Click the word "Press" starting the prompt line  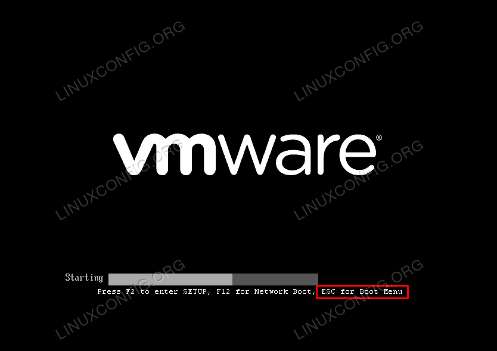[x=109, y=291]
